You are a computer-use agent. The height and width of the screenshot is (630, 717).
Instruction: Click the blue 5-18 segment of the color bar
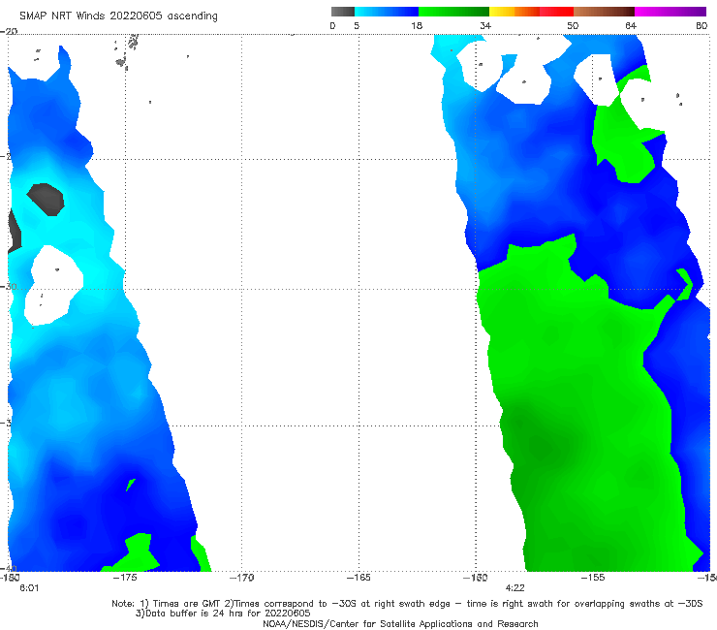387,12
